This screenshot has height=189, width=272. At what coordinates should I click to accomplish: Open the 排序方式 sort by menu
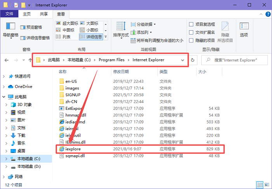point(121,30)
